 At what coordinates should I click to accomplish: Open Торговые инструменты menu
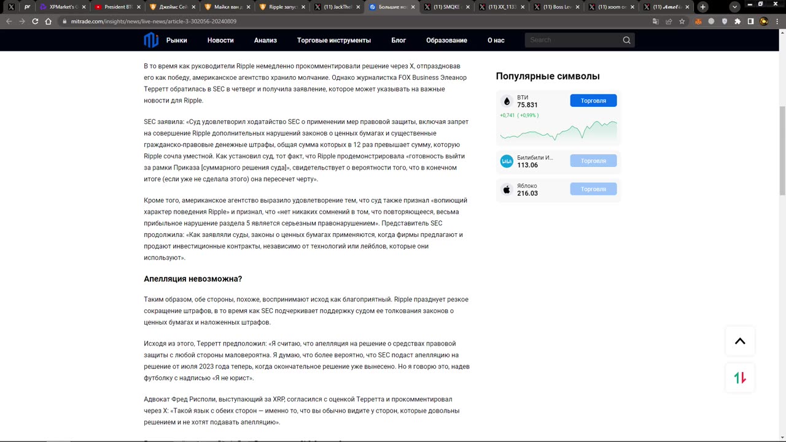(334, 40)
